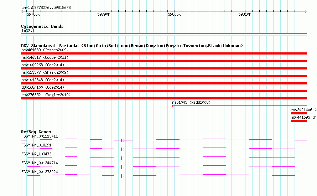Click the 59790k ruler tick label
The width and height of the screenshot is (317, 196).
[104, 15]
